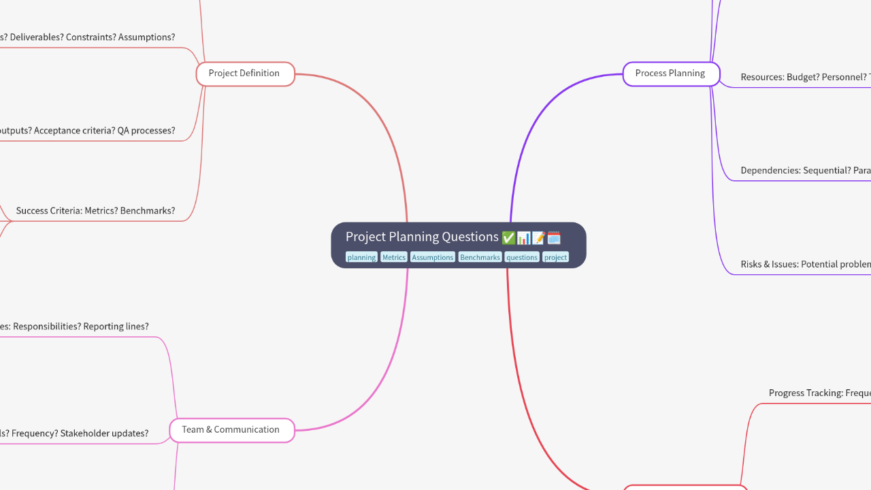The image size is (871, 490).
Task: Click the 'questions' tag
Action: click(522, 257)
